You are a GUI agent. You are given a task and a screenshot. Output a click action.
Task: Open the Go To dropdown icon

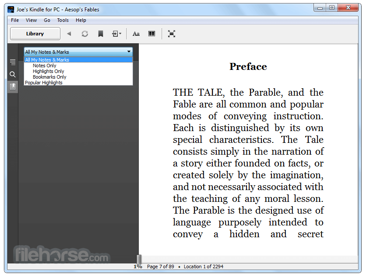[x=116, y=34]
